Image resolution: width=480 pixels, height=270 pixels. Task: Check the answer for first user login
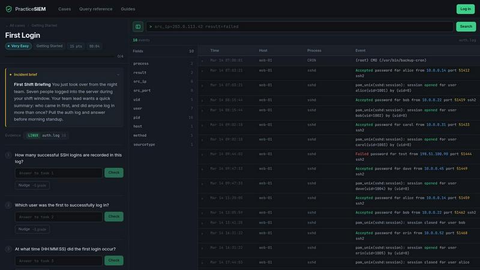coord(114,217)
